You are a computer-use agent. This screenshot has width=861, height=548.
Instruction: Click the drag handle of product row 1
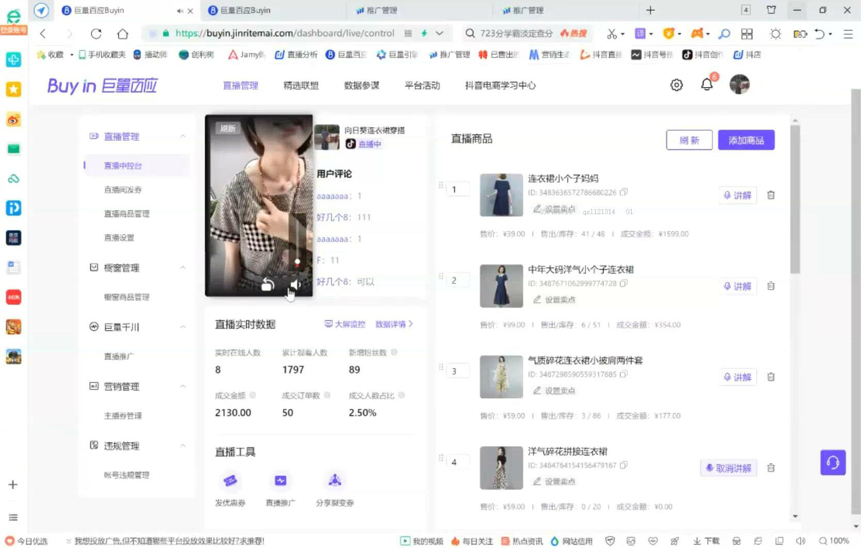click(x=441, y=185)
